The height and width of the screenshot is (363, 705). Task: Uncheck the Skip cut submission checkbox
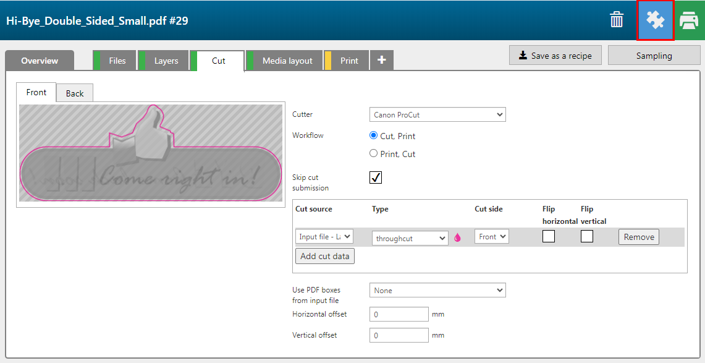click(x=376, y=177)
